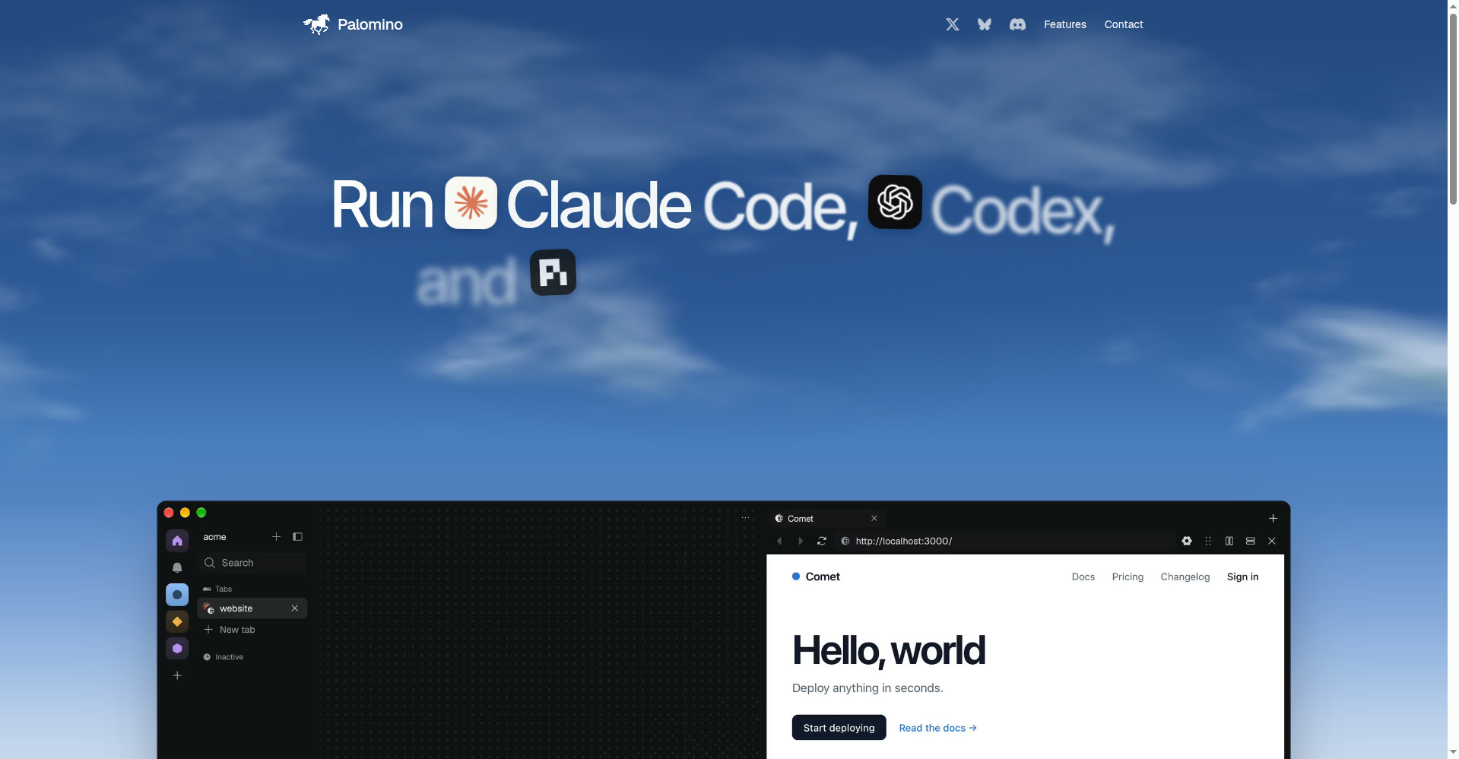Click Sign in on Comet page
Viewport: 1459px width, 759px height.
(x=1242, y=577)
